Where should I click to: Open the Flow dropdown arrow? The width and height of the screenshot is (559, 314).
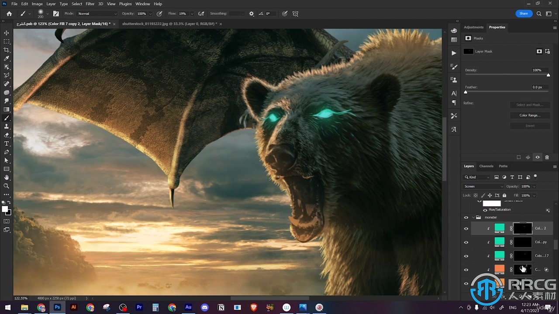click(191, 14)
